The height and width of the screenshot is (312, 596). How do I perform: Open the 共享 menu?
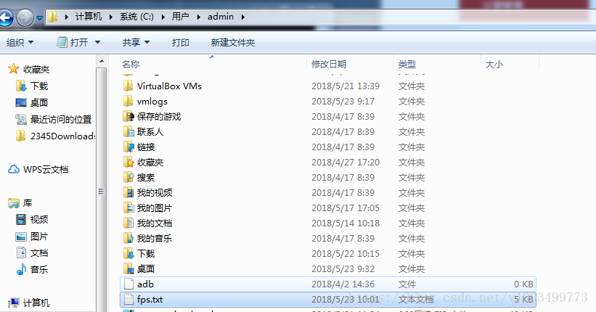(x=136, y=42)
